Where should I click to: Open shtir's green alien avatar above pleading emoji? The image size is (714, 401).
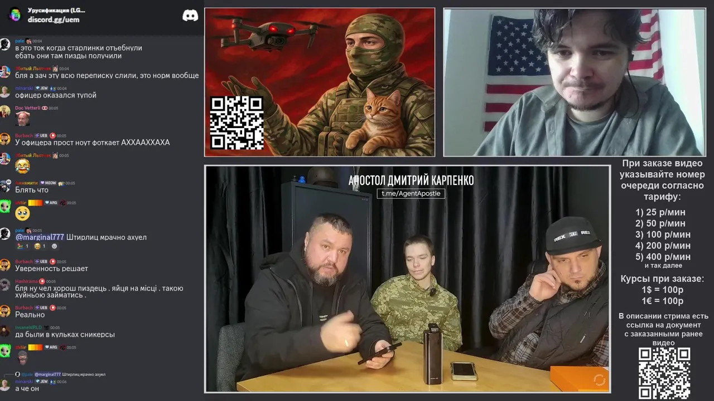coord(5,206)
